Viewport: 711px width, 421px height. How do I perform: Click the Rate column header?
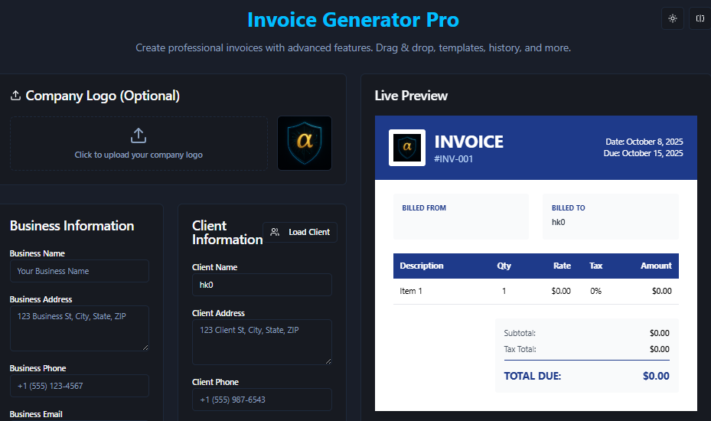click(x=562, y=266)
